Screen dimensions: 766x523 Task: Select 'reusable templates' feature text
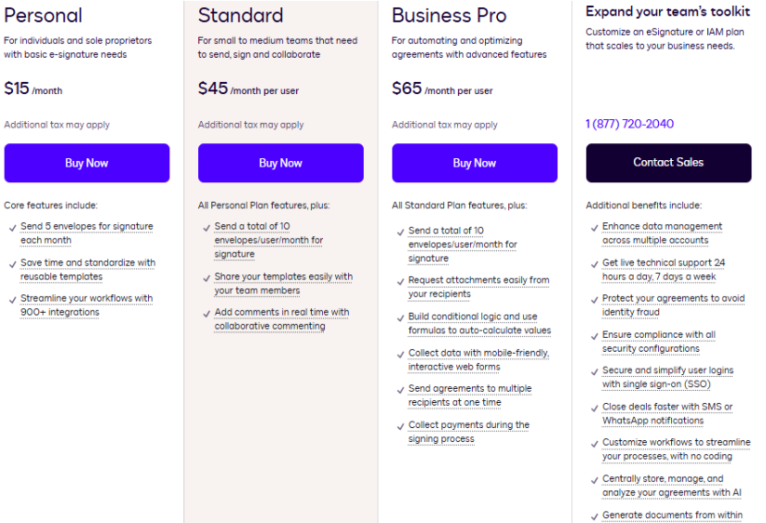pyautogui.click(x=61, y=276)
